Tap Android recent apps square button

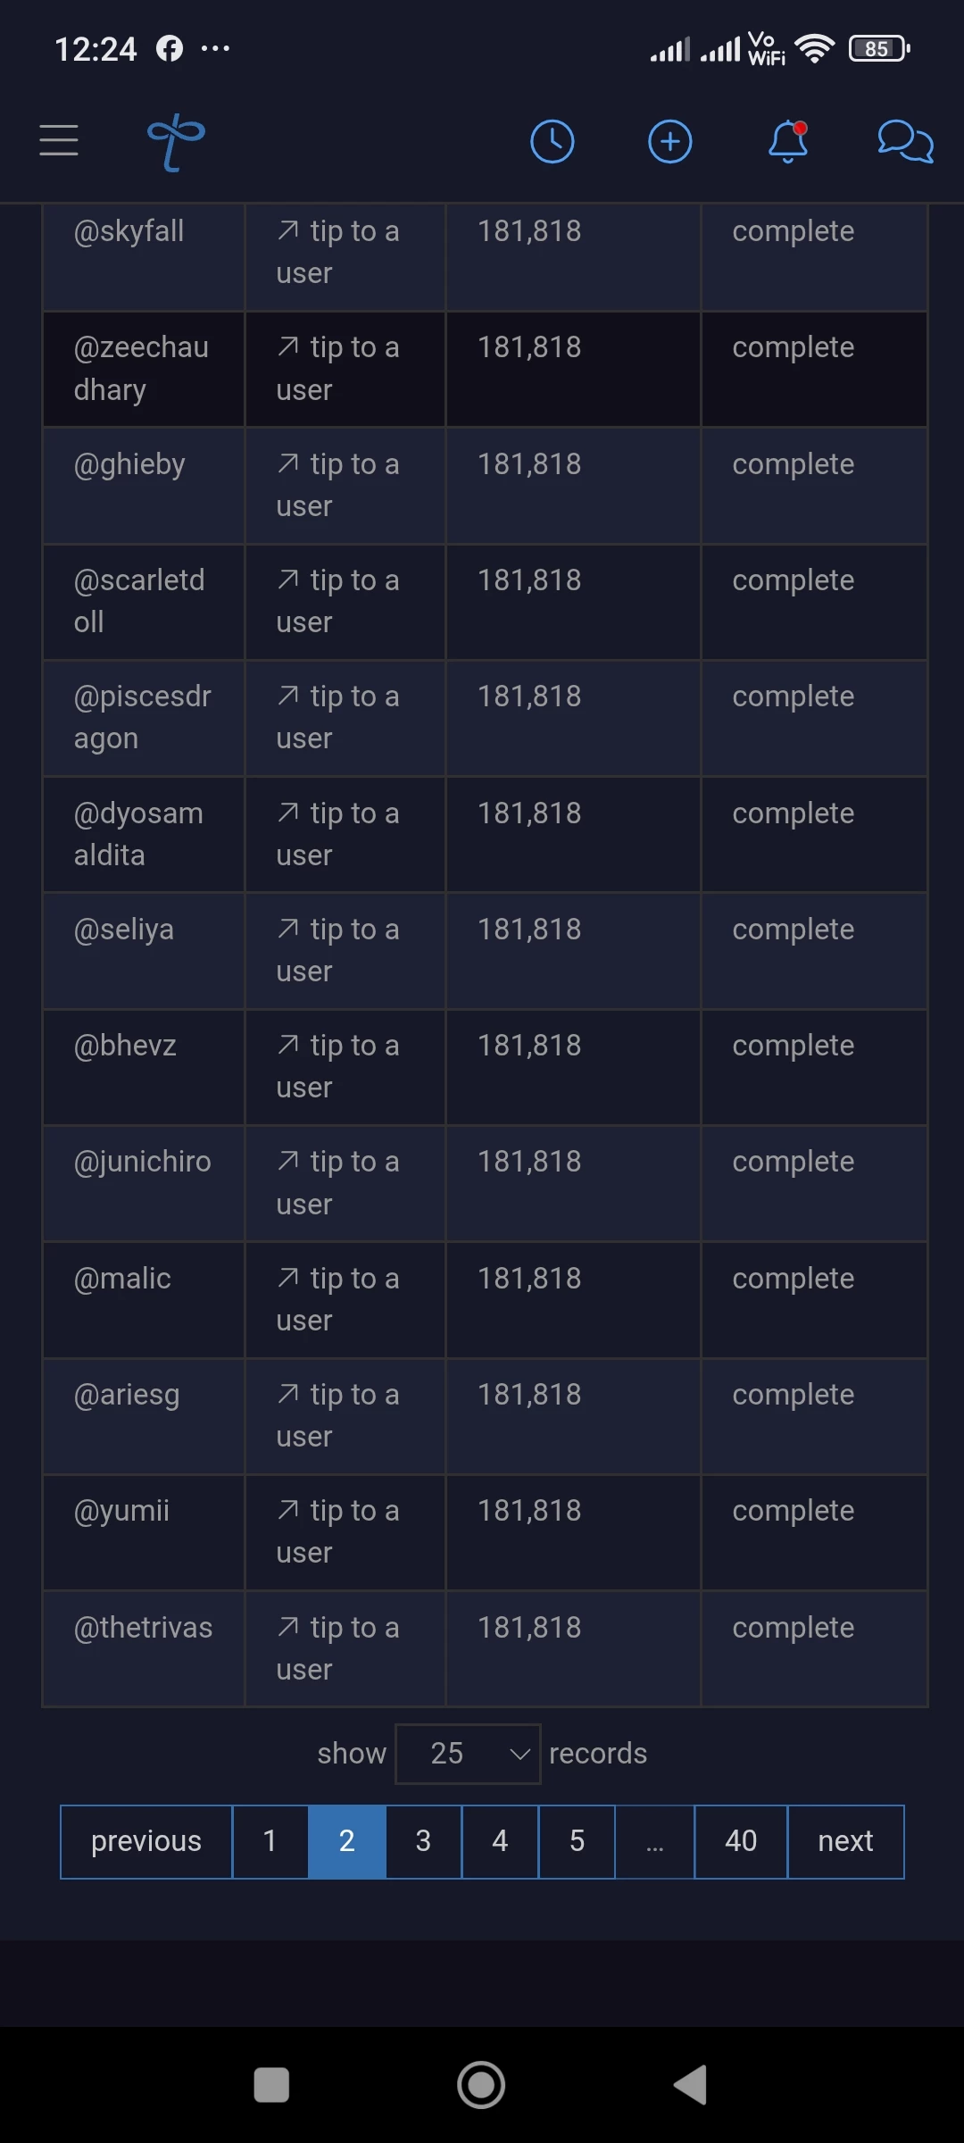(x=271, y=2085)
